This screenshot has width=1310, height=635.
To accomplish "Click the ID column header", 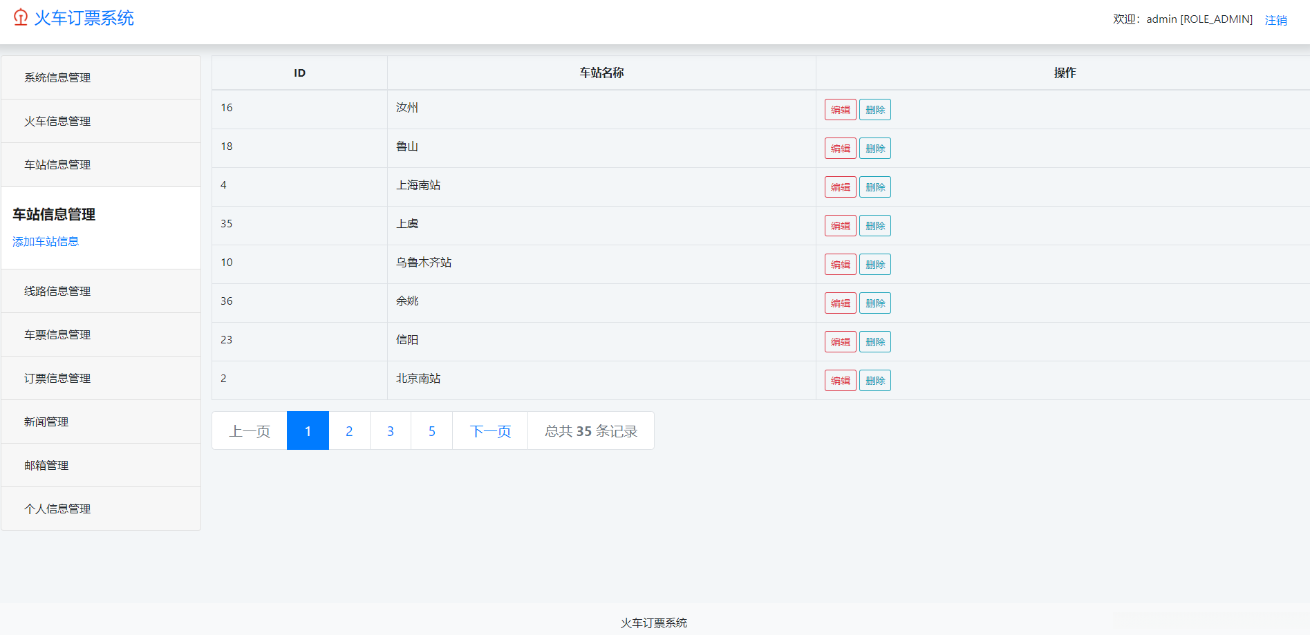I will pyautogui.click(x=299, y=73).
